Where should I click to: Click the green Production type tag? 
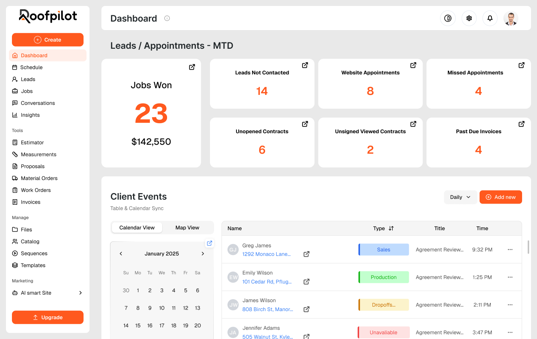tap(384, 277)
